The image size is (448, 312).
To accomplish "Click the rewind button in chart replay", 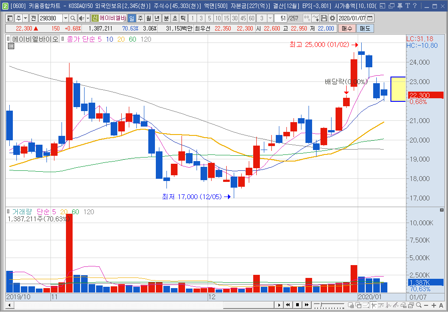I will tap(288, 305).
